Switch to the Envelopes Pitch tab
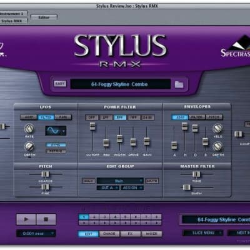 coord(214,117)
